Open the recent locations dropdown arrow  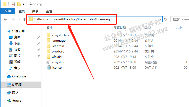[19, 19]
